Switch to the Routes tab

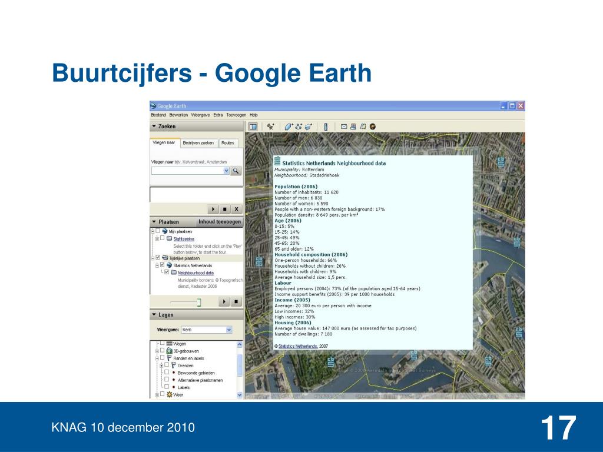228,143
